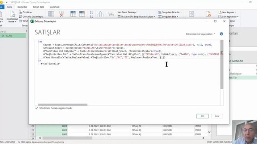Click the grid's scroll-right arrow
This screenshot has height=144, width=257.
pos(203,138)
